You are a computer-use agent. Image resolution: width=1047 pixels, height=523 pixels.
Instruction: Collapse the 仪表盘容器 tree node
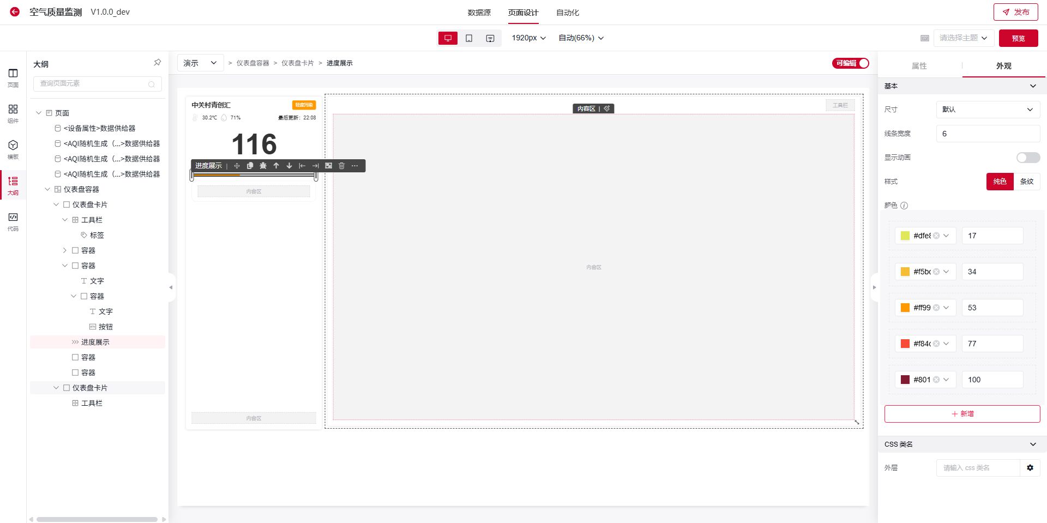pyautogui.click(x=47, y=189)
